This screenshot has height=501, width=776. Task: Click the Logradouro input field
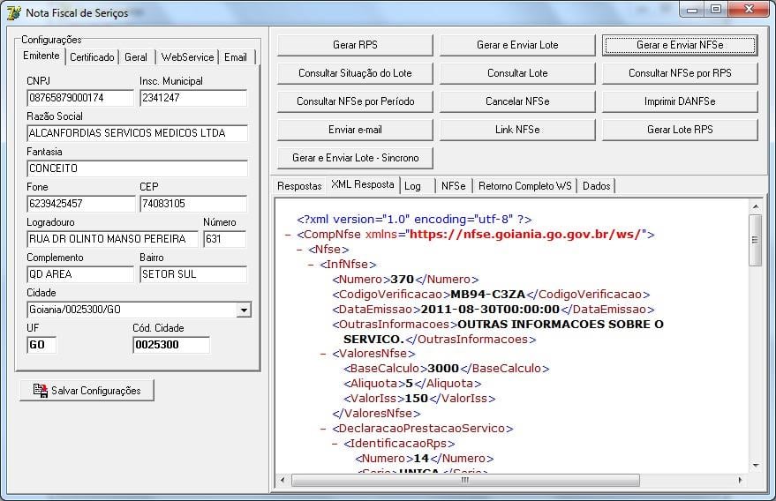click(x=112, y=239)
